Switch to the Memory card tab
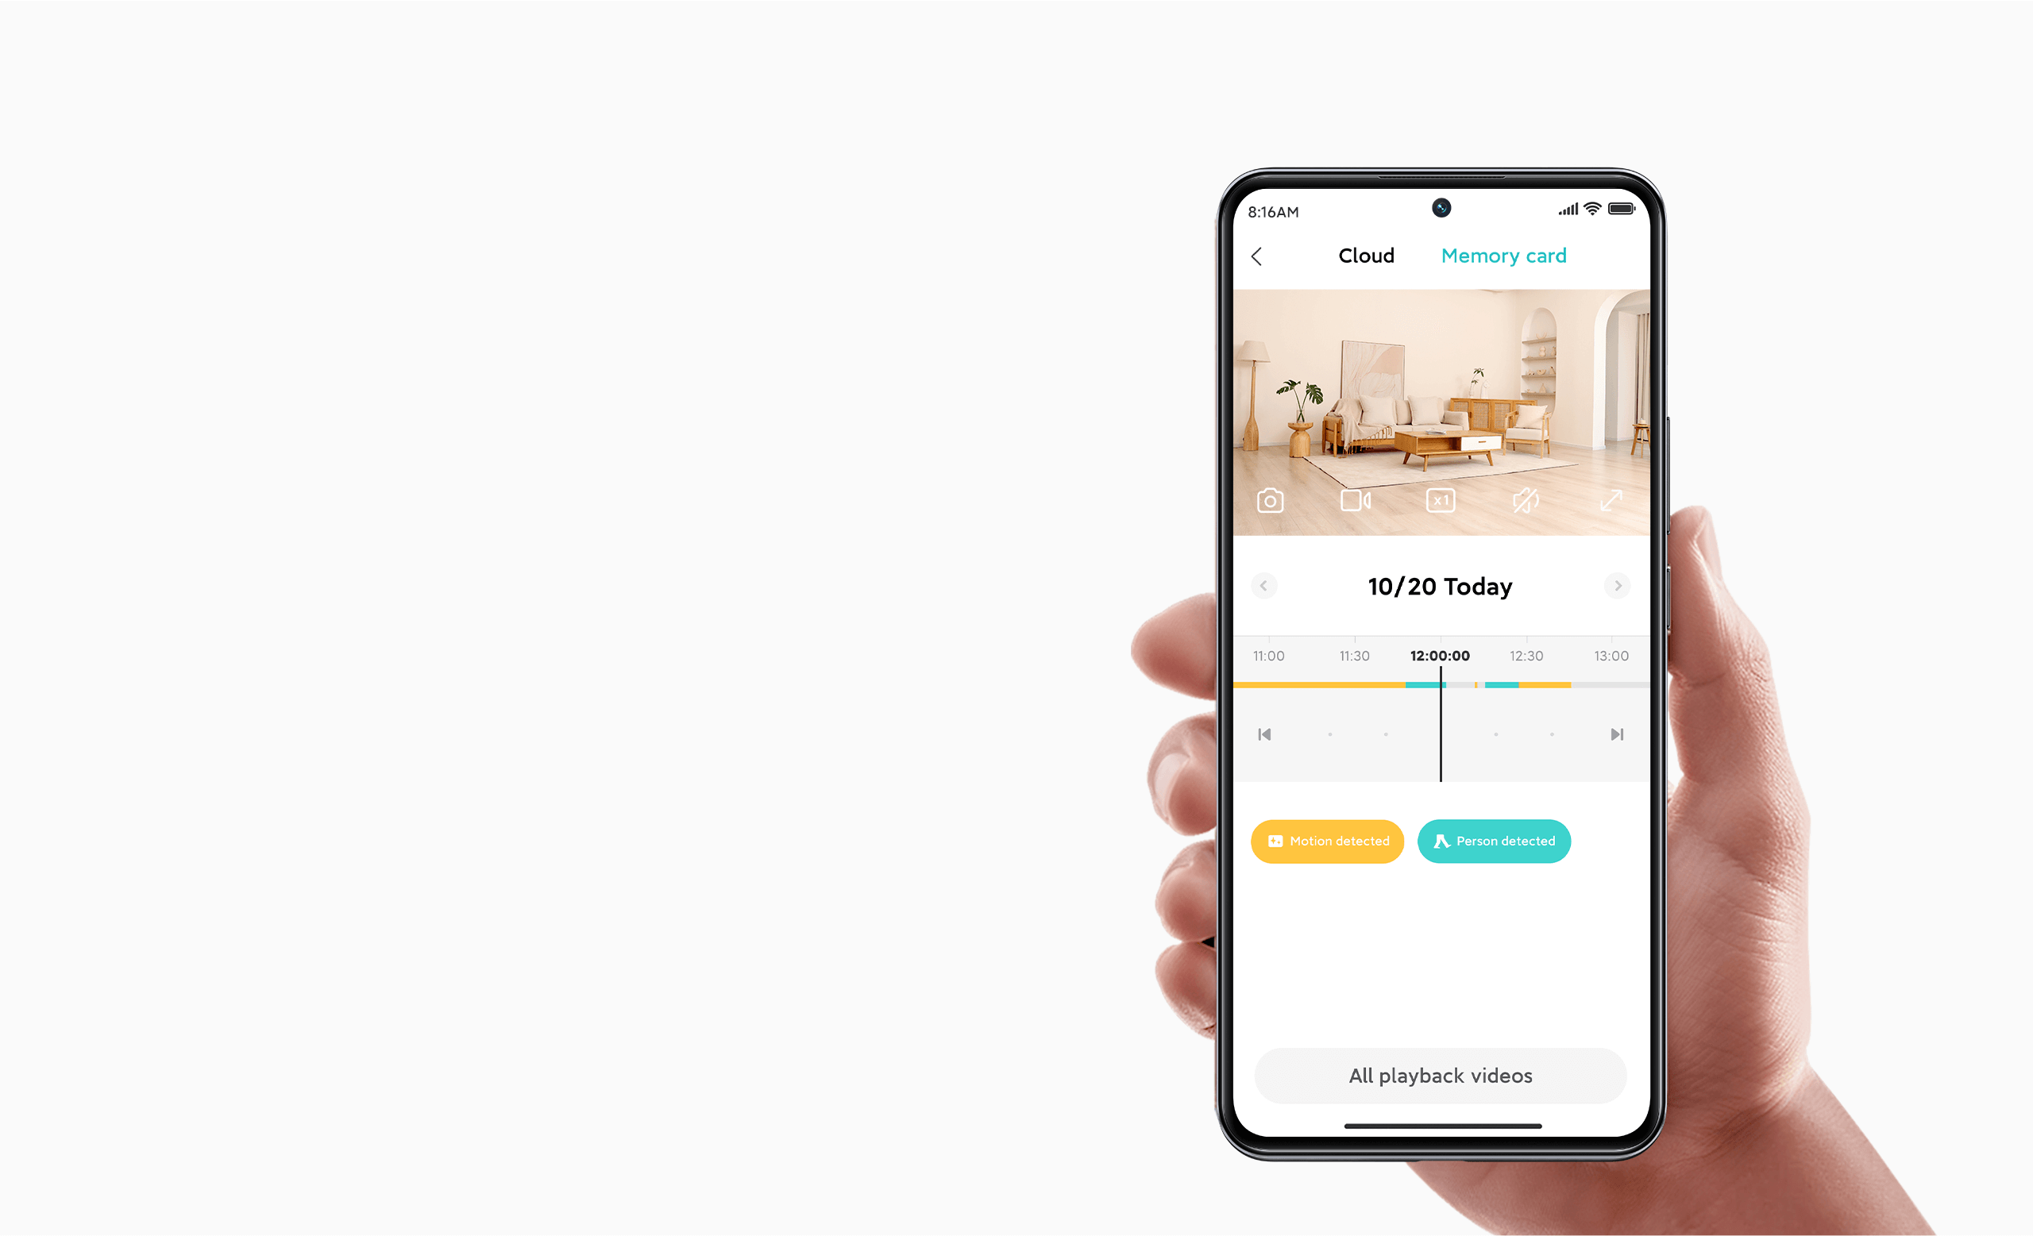Screen dimensions: 2033x1236 point(1503,254)
